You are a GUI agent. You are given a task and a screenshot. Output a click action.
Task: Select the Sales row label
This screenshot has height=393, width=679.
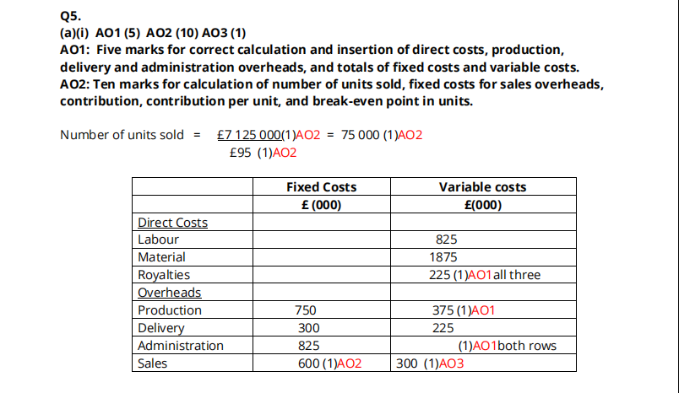152,363
